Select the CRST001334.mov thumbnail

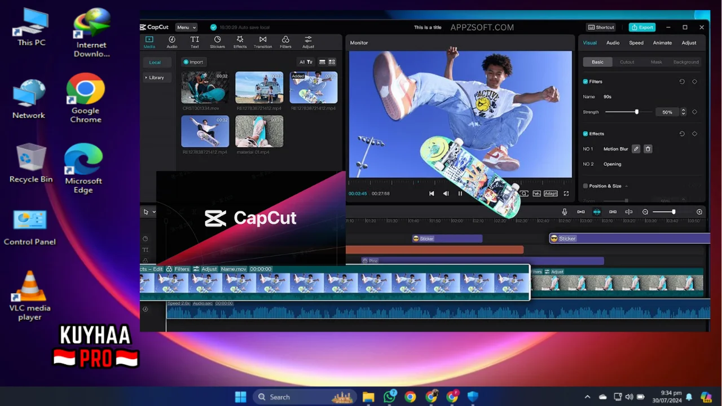click(x=205, y=87)
